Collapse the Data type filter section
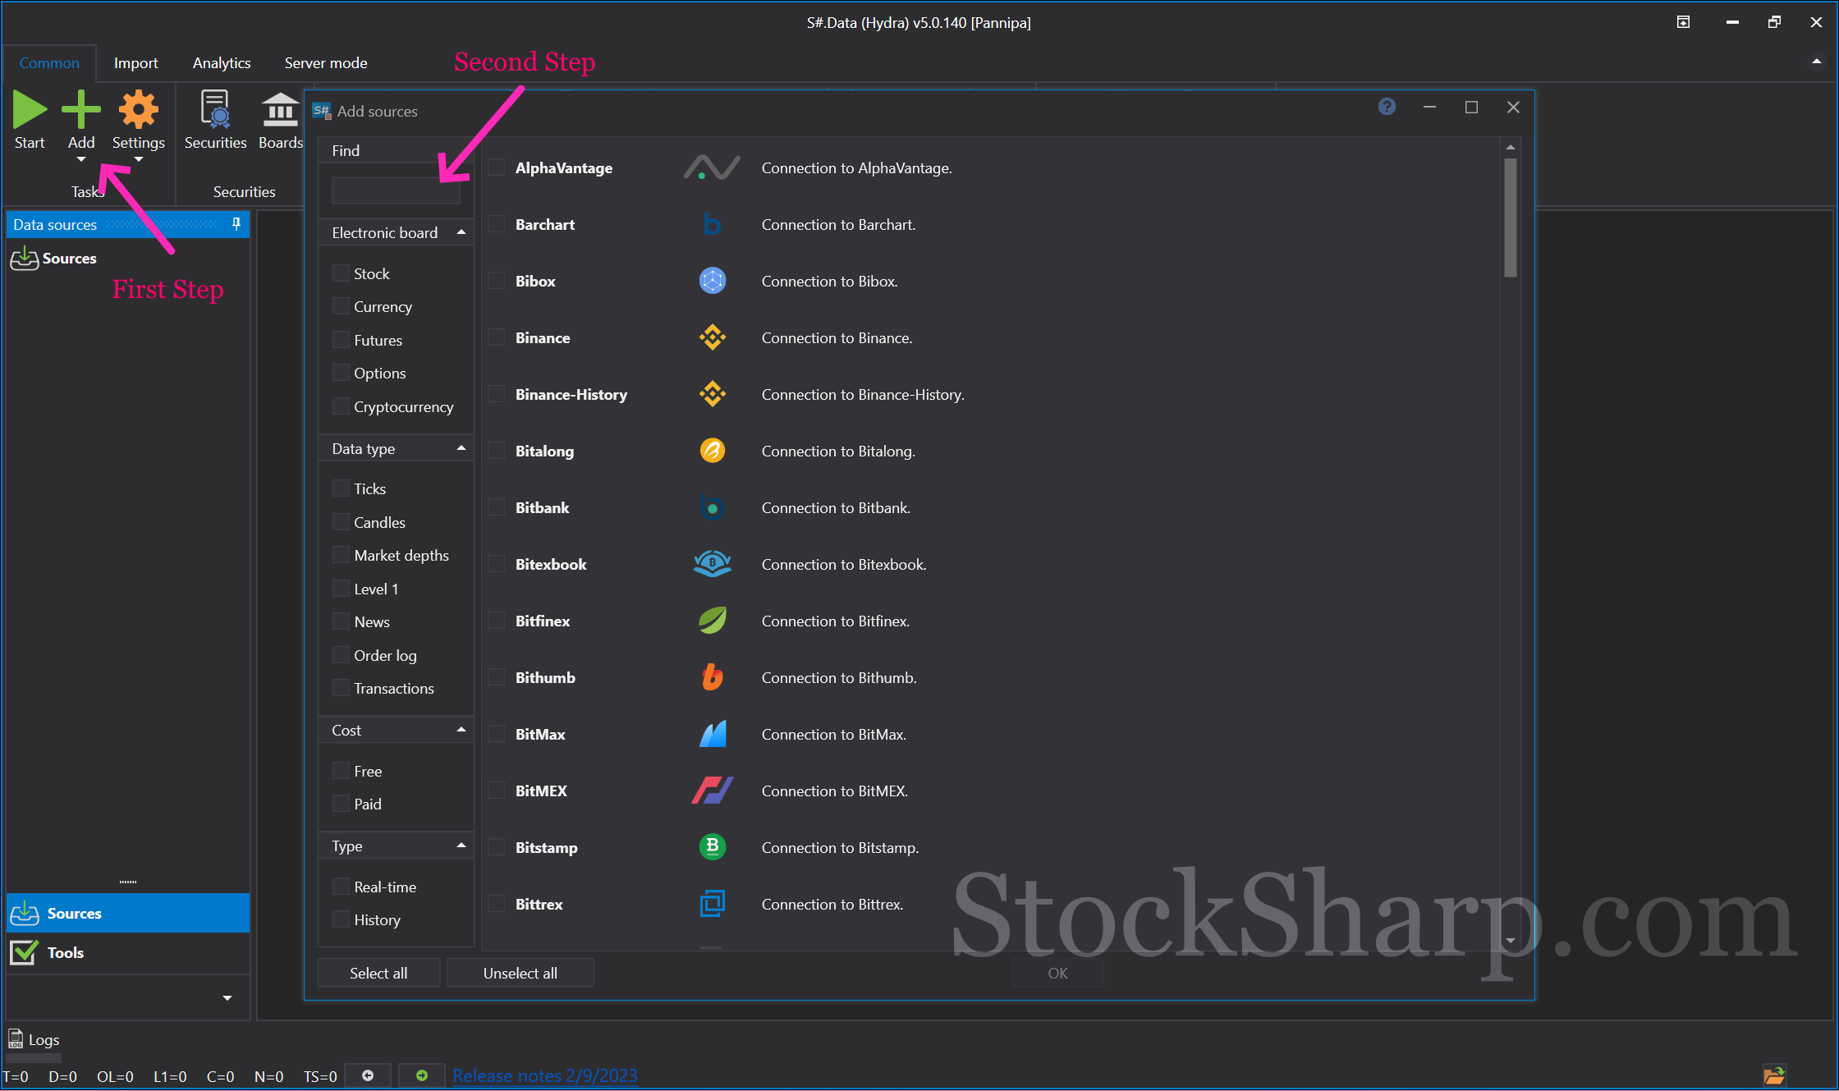Image resolution: width=1839 pixels, height=1091 pixels. (461, 448)
